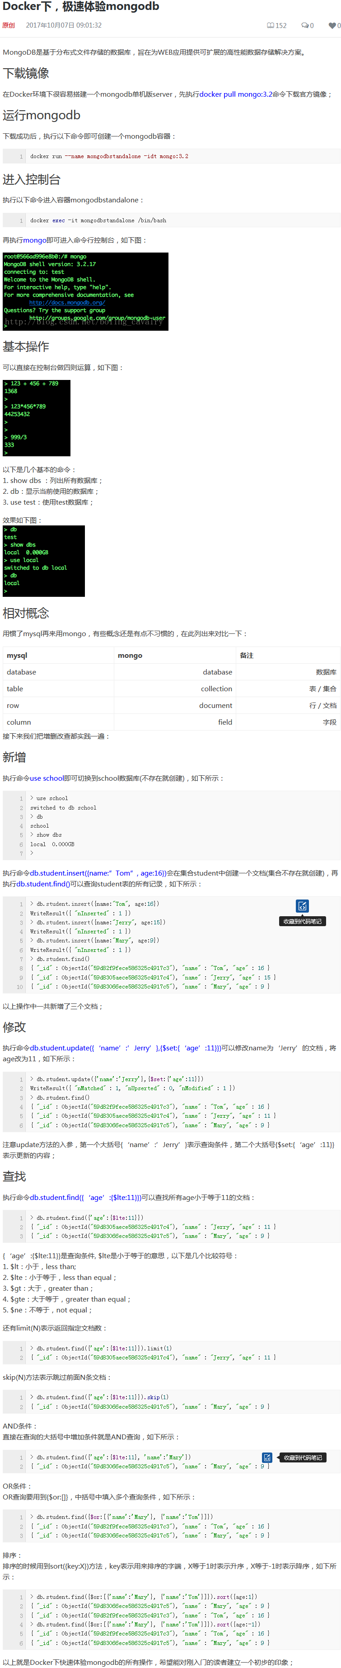Click the comments speech bubble icon
341x1668 pixels.
pos(304,26)
